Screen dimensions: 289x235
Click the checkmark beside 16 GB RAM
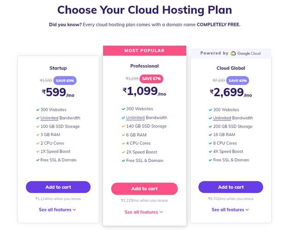(210, 135)
